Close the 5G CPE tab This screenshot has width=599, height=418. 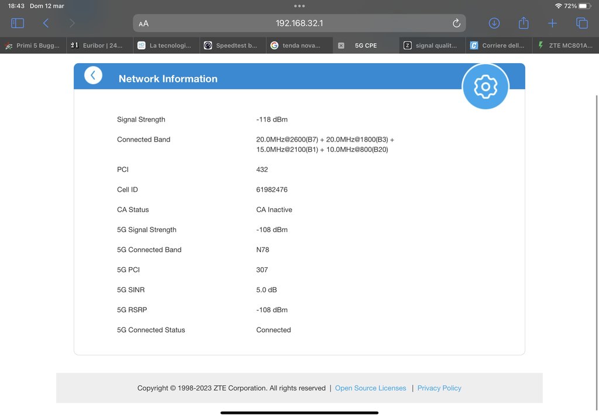click(341, 46)
